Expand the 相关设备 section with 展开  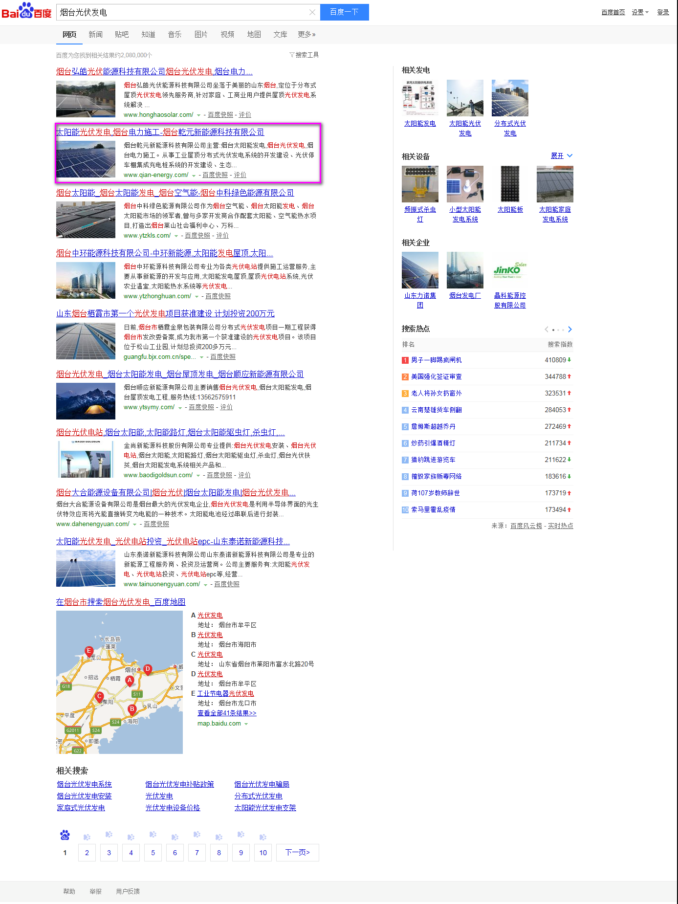(561, 156)
